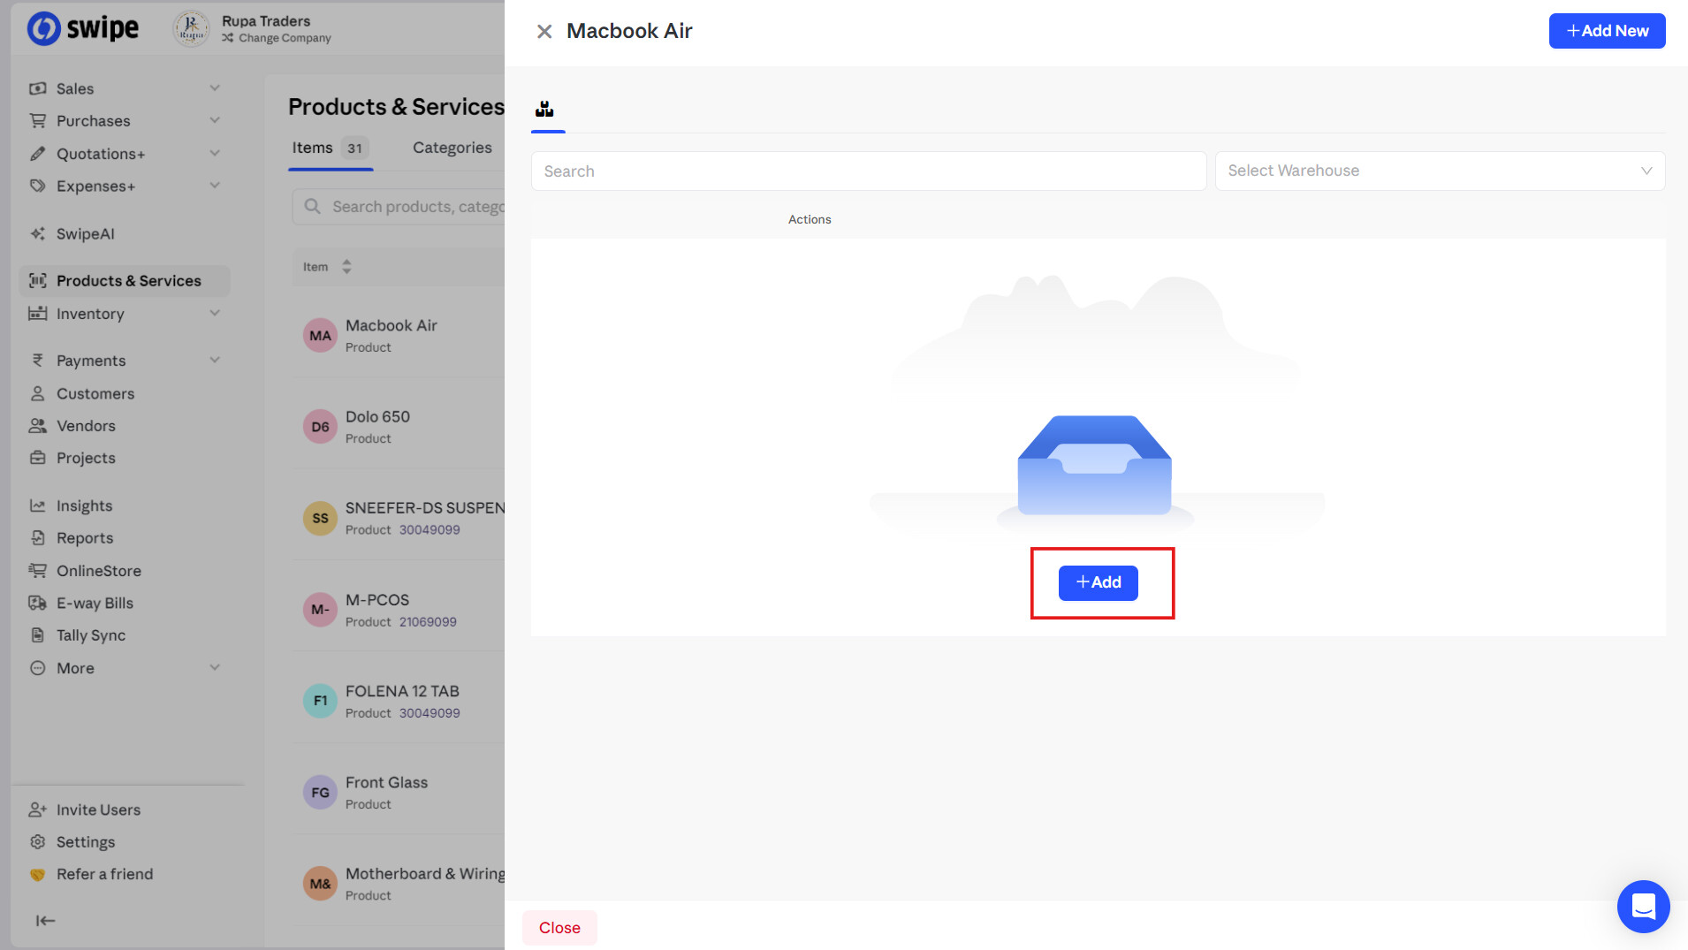Click the Invite Users icon
This screenshot has width=1688, height=950.
pyautogui.click(x=37, y=809)
